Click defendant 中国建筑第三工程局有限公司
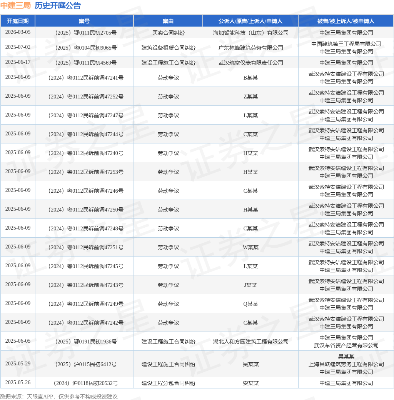Viewport: 394px width, 400px height. pos(346,44)
